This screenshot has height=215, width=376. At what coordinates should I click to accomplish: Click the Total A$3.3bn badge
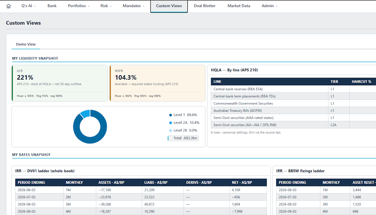[x=184, y=138]
